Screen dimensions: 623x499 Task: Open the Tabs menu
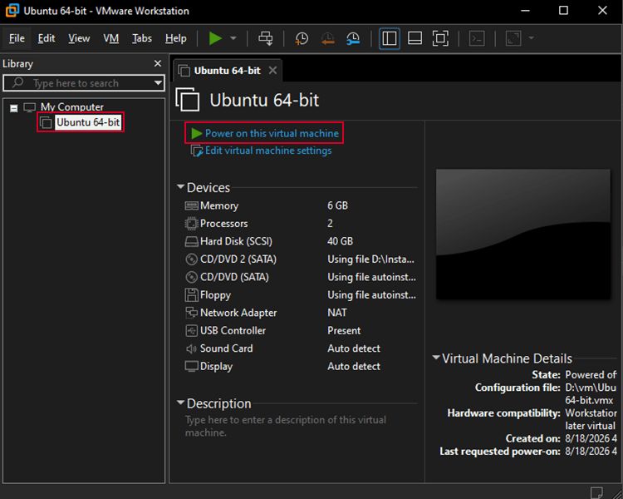coord(142,38)
